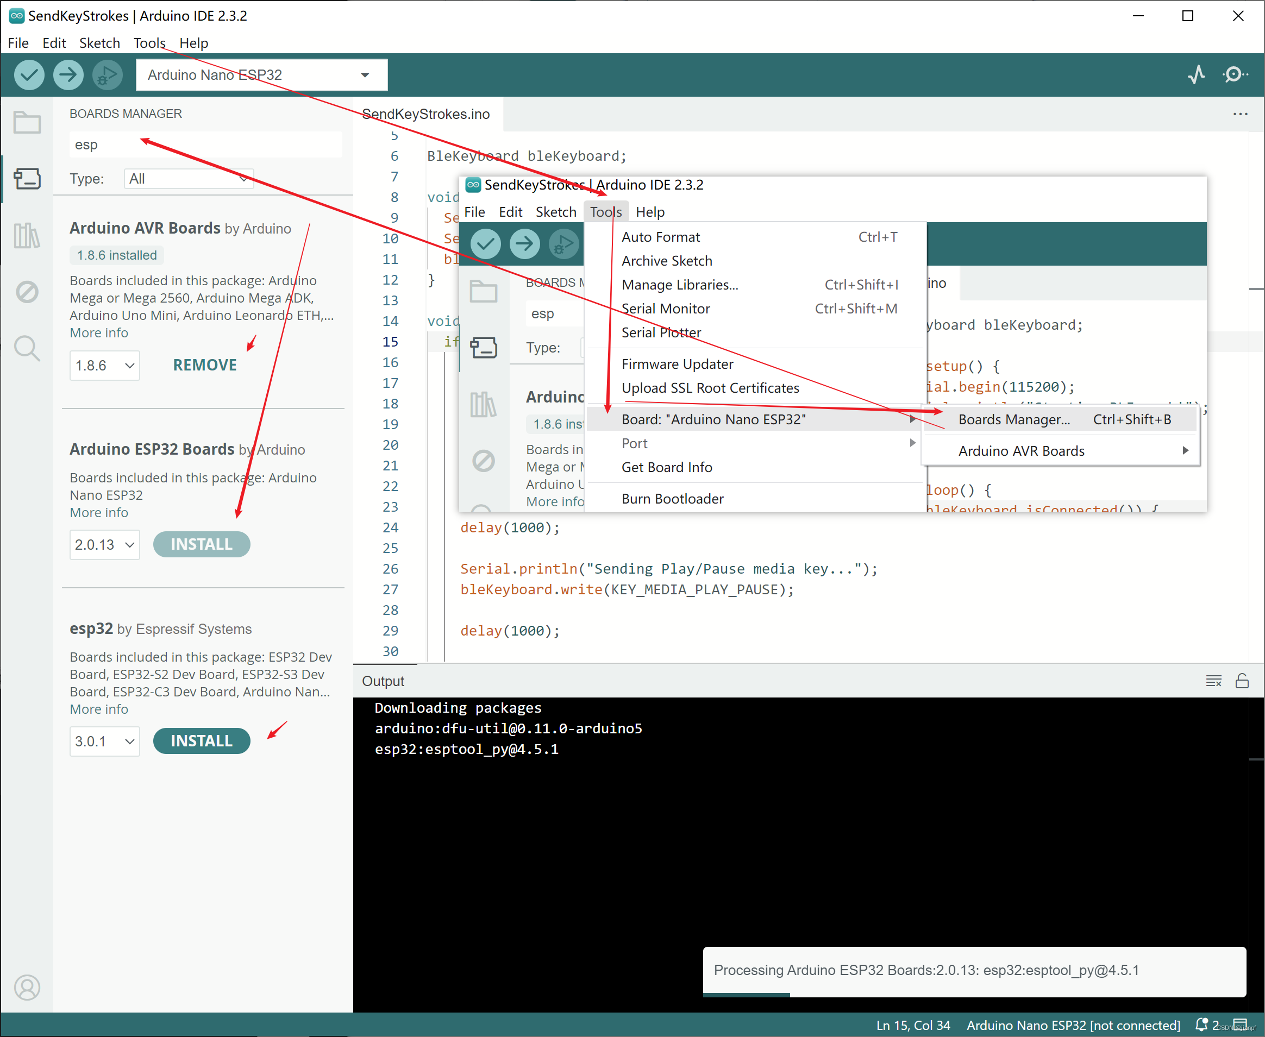Image resolution: width=1265 pixels, height=1037 pixels.
Task: Open the Arduino Nano ESP32 board selector dropdown
Action: click(x=261, y=74)
